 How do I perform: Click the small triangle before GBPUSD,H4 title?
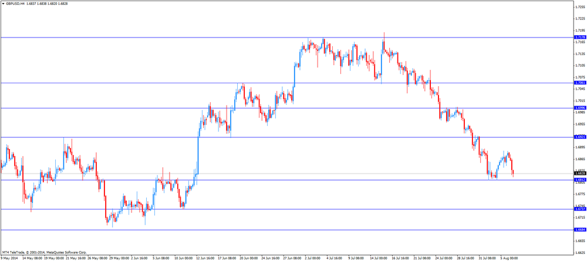(x=3, y=3)
